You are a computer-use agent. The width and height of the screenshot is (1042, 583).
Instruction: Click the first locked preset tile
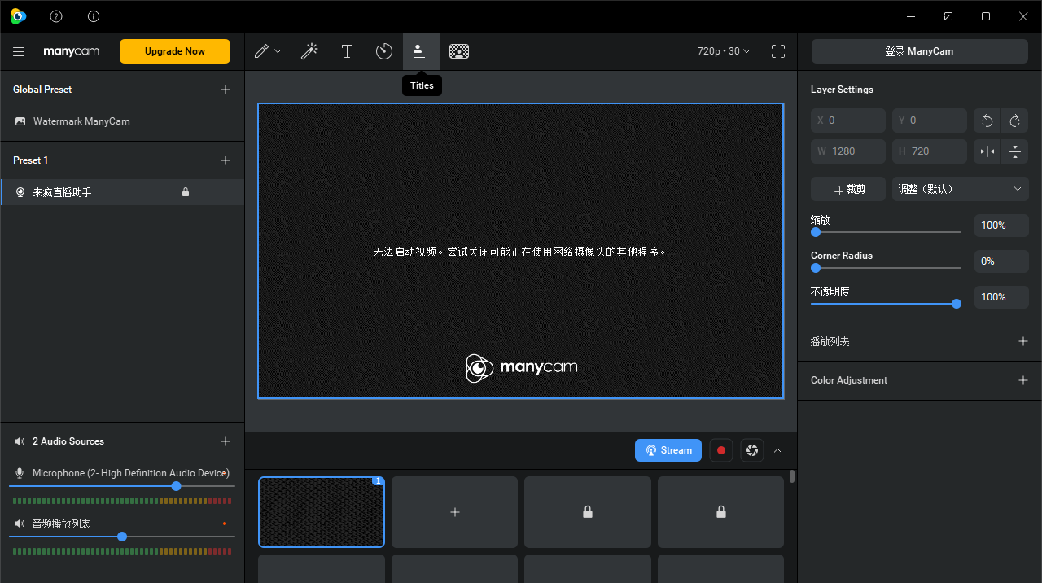tap(588, 512)
